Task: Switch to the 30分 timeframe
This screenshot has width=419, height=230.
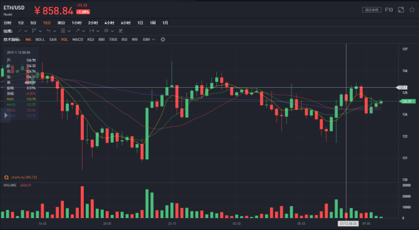Action: coord(61,23)
